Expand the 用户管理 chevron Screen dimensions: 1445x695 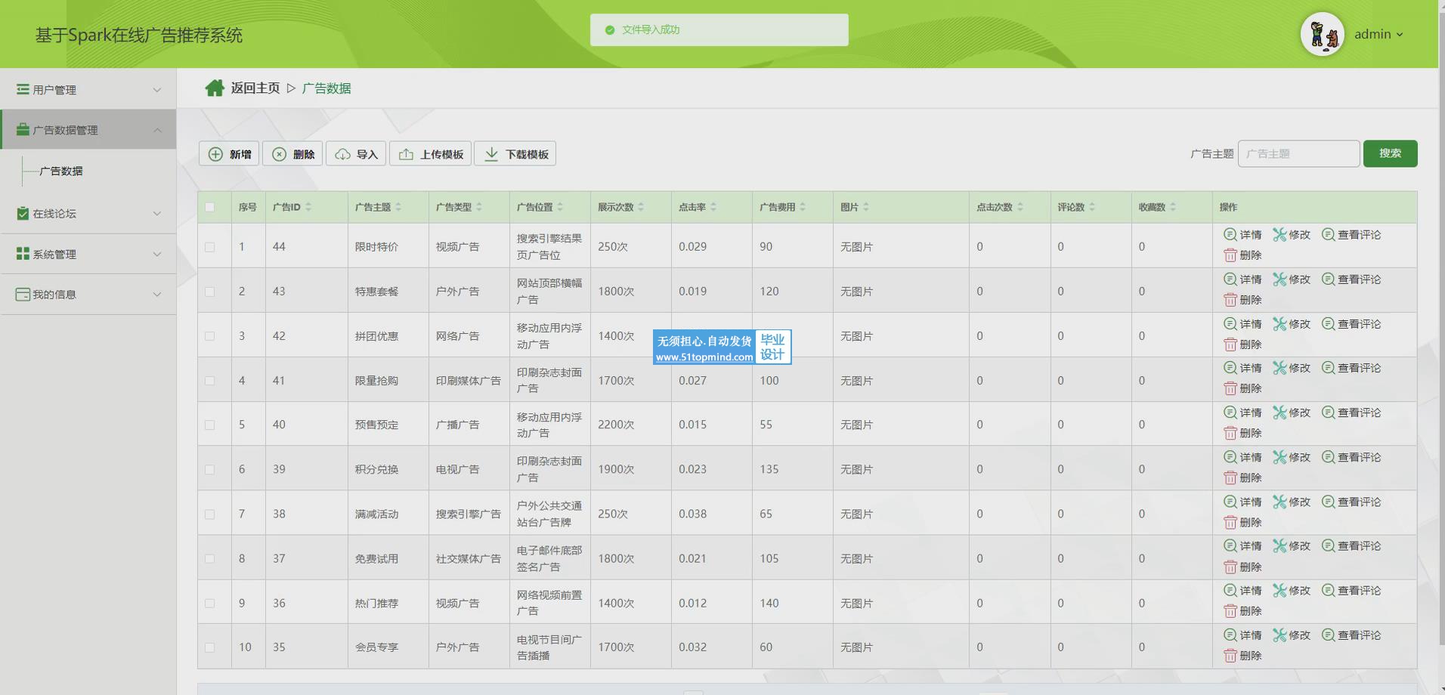[157, 90]
